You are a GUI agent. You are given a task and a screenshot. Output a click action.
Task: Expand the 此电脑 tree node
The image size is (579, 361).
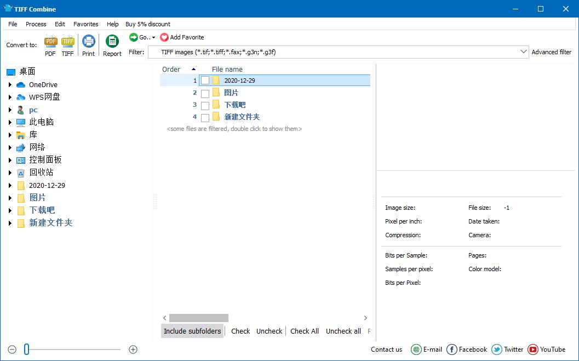[x=10, y=122]
